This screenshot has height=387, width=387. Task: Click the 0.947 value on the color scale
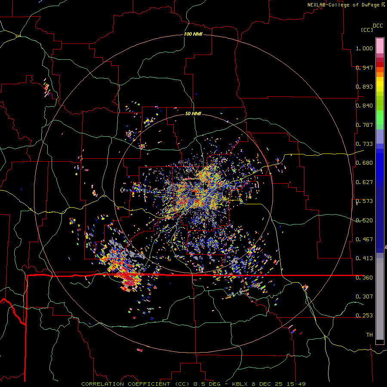(x=364, y=68)
